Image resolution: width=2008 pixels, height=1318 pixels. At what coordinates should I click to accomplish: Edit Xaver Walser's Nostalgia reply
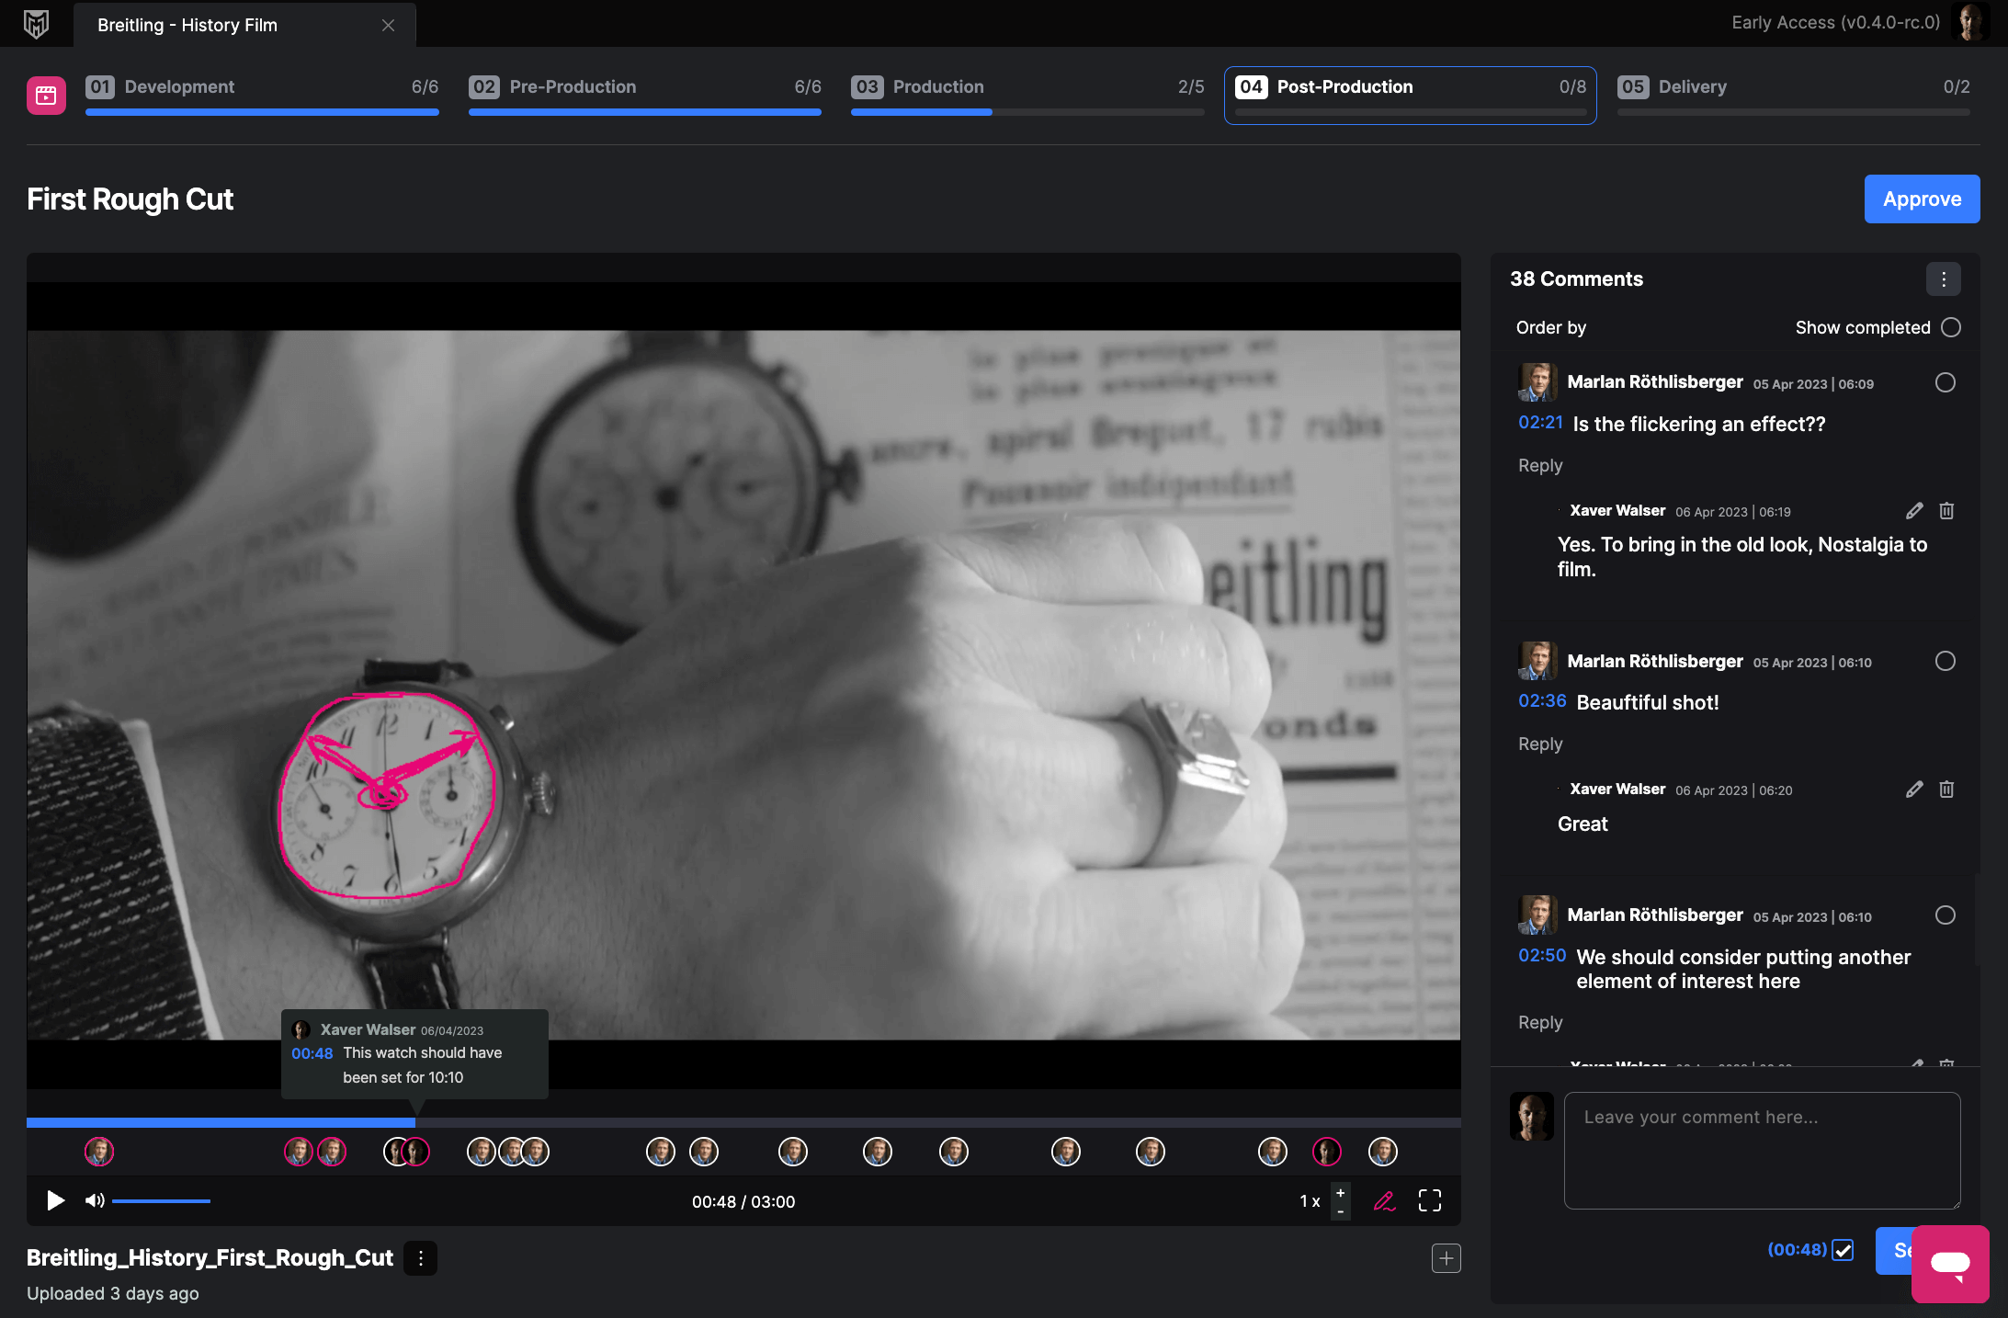(1914, 511)
